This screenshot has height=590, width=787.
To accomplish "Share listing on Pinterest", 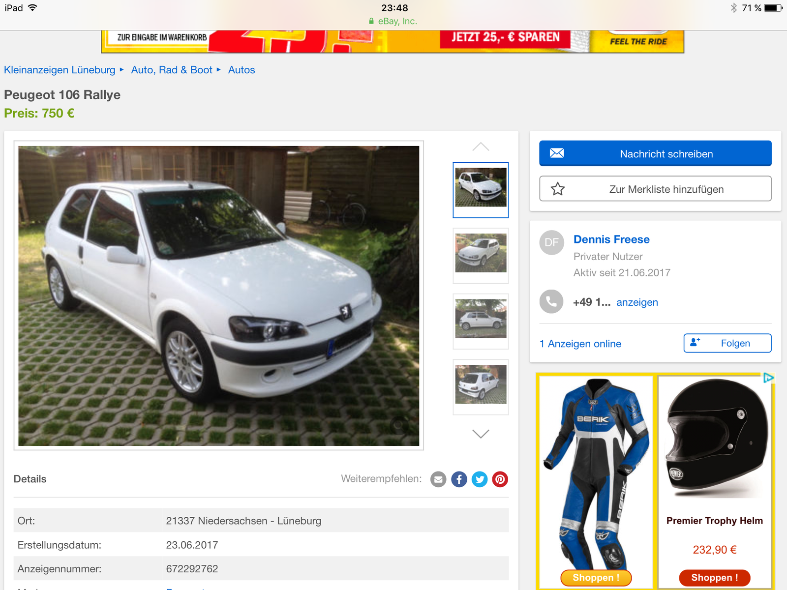I will click(500, 479).
